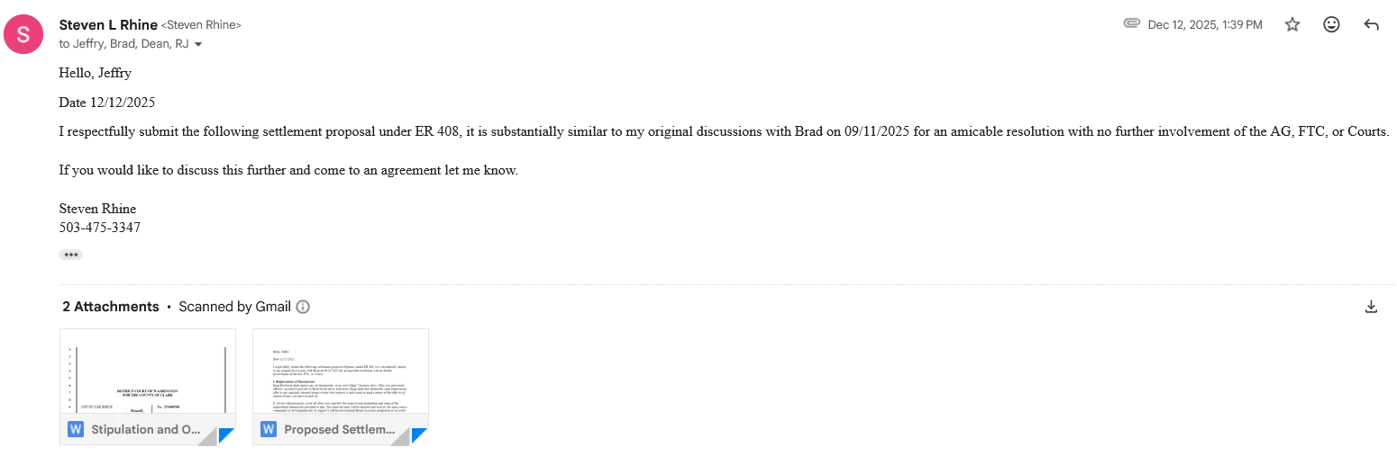The width and height of the screenshot is (1397, 466).
Task: Click sender name Steven L Rhine
Action: pyautogui.click(x=108, y=25)
